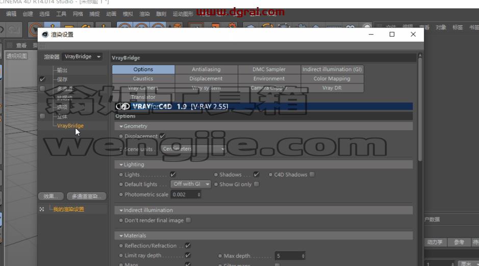Collapse the Materials section

tap(121, 236)
